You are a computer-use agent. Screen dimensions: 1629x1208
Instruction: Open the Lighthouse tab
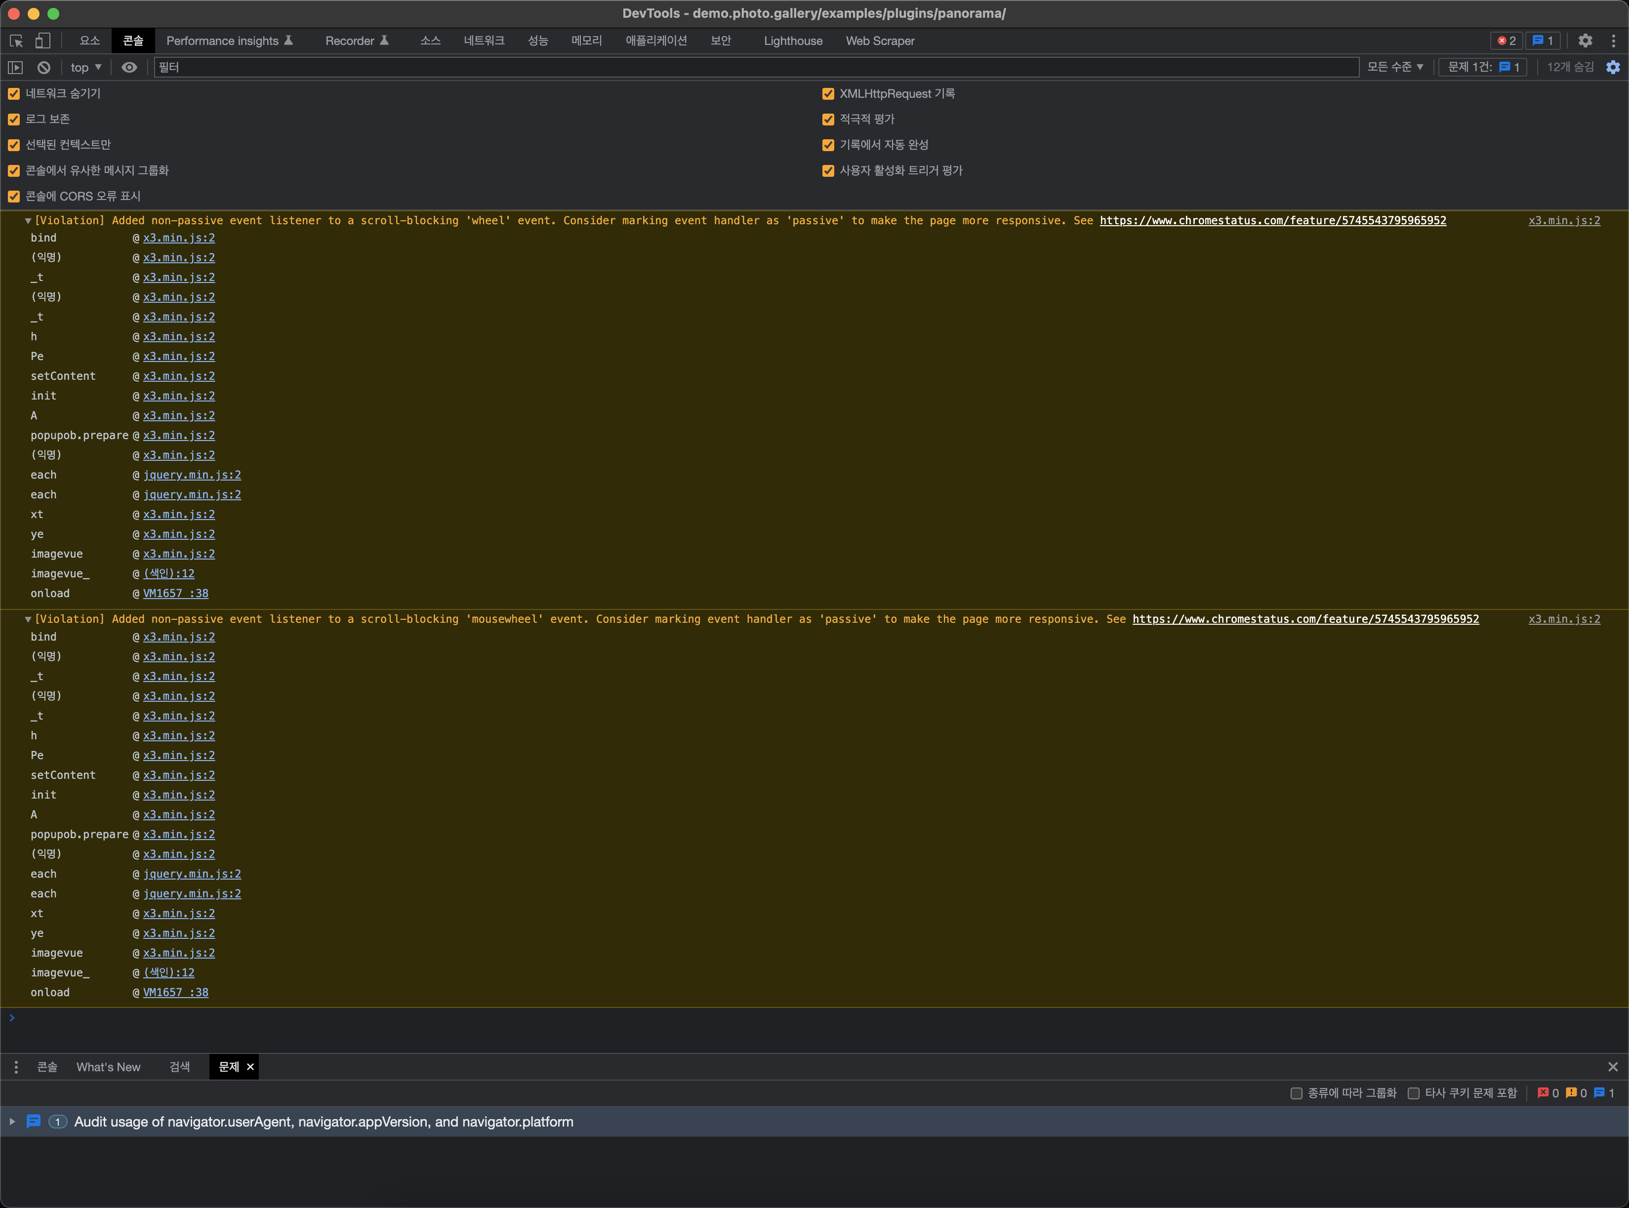(x=793, y=41)
